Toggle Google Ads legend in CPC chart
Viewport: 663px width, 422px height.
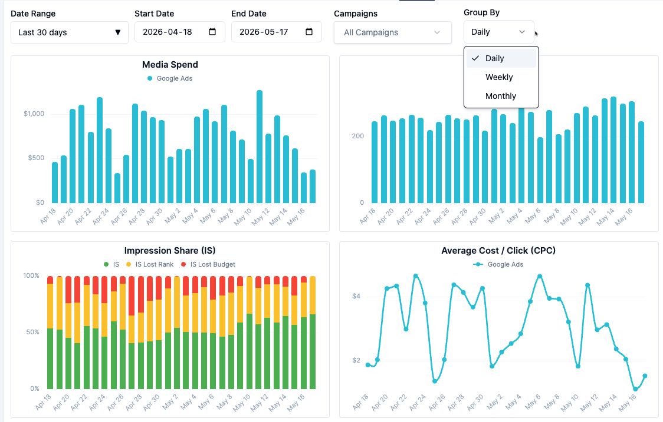(498, 265)
